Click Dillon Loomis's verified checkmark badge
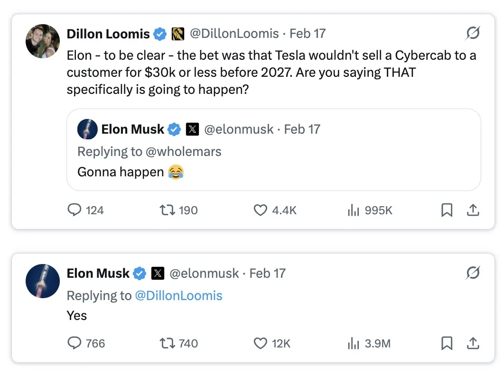504x383 pixels. (x=160, y=34)
